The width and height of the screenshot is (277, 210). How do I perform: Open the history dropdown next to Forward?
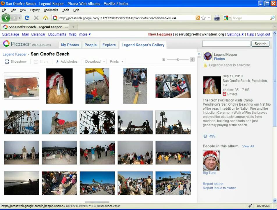pos(19,18)
